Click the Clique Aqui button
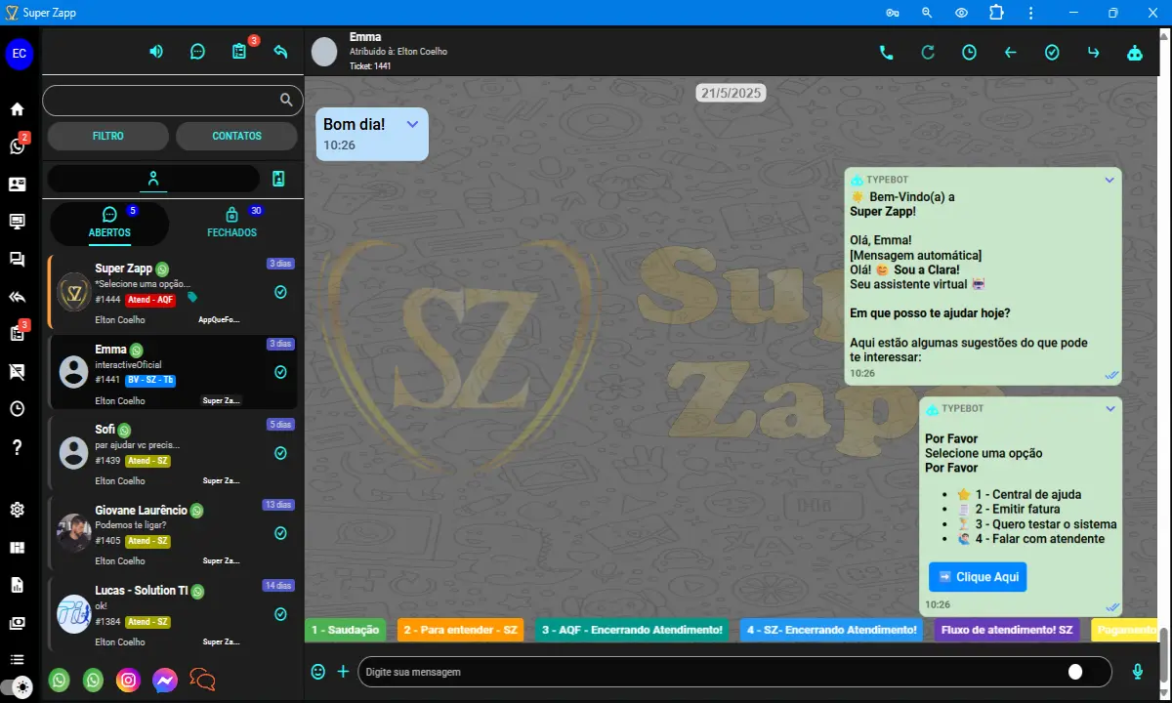Viewport: 1172px width, 703px height. (x=978, y=576)
